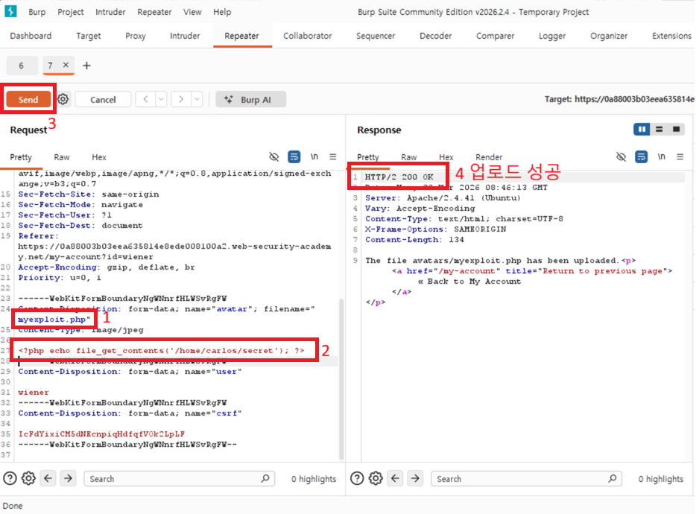This screenshot has height=514, width=696.
Task: Open the Repeater menu
Action: (154, 12)
